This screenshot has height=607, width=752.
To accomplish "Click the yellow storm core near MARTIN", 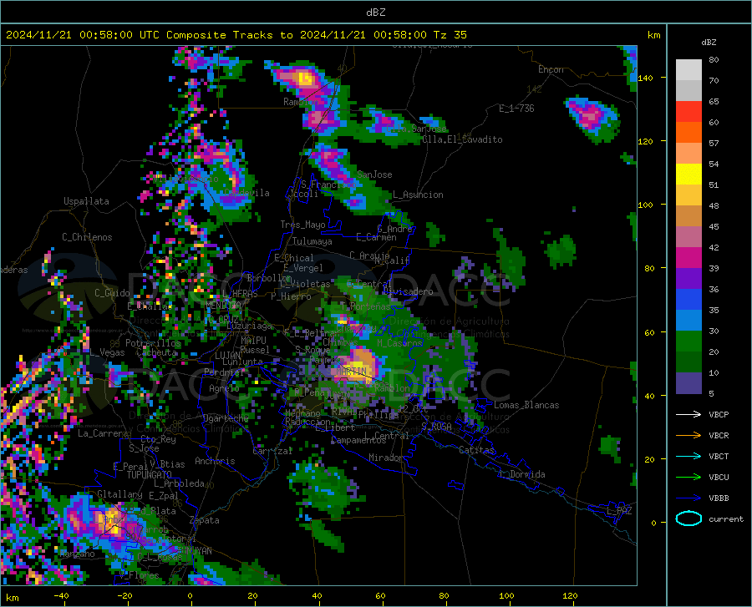I will coord(356,365).
